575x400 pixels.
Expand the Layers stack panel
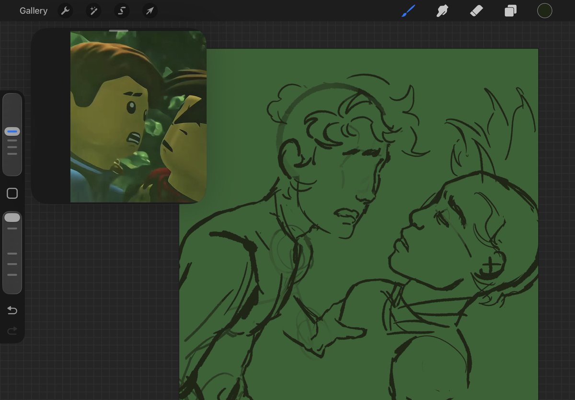[x=510, y=10]
